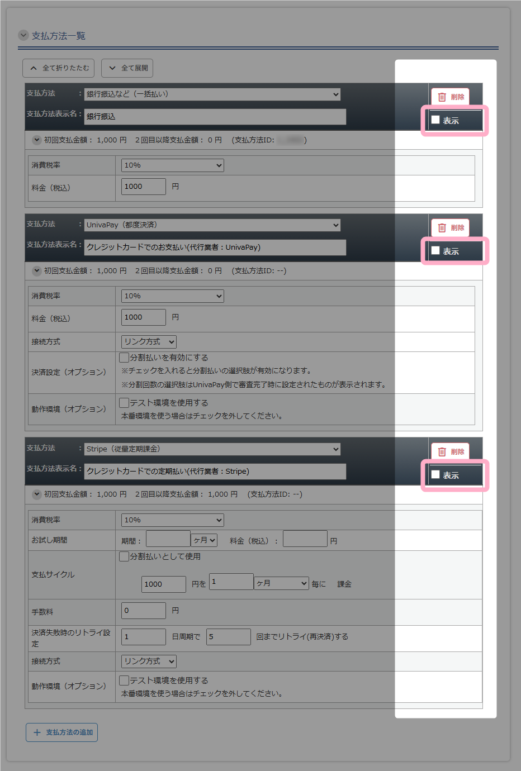The image size is (521, 771).
Task: Click the 銀行振込 支払方法表示名 text field
Action: click(x=215, y=117)
